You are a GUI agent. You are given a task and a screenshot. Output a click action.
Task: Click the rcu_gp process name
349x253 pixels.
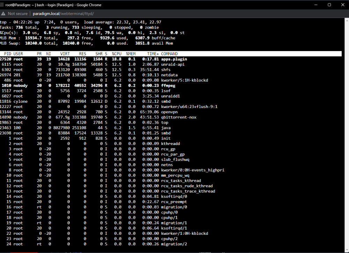pyautogui.click(x=168, y=149)
